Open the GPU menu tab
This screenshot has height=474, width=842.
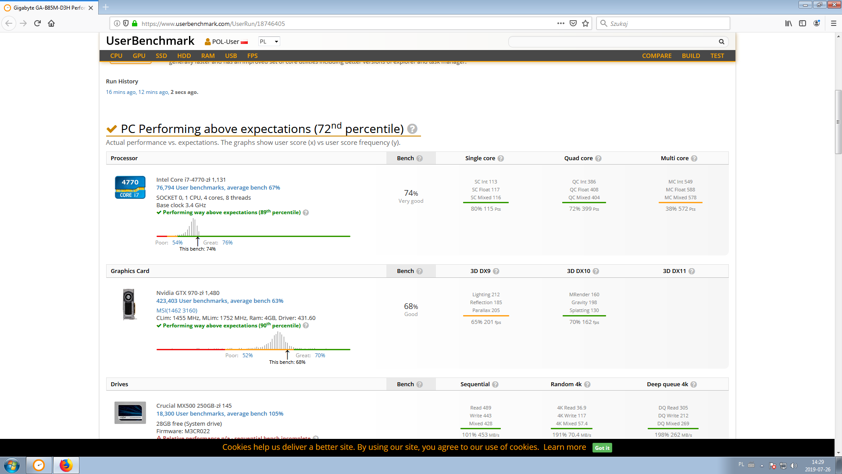tap(139, 56)
